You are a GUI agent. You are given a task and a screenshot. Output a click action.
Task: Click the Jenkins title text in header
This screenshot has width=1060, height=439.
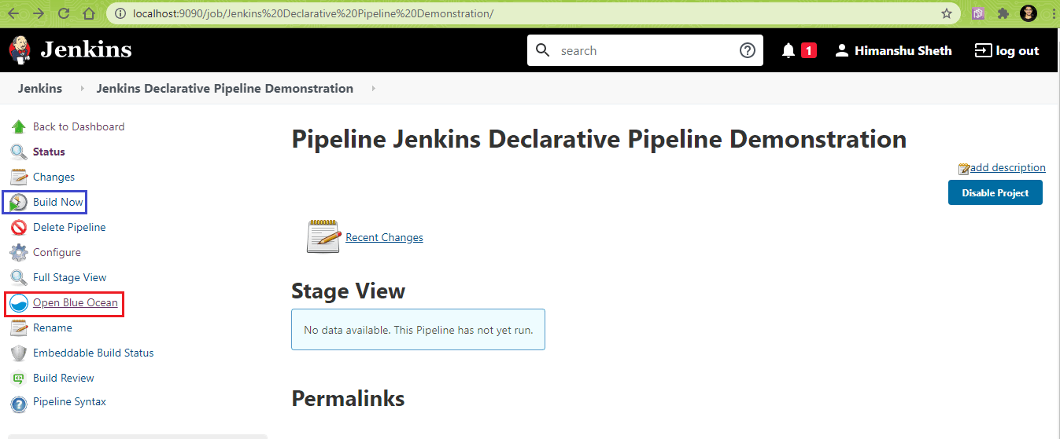point(87,50)
